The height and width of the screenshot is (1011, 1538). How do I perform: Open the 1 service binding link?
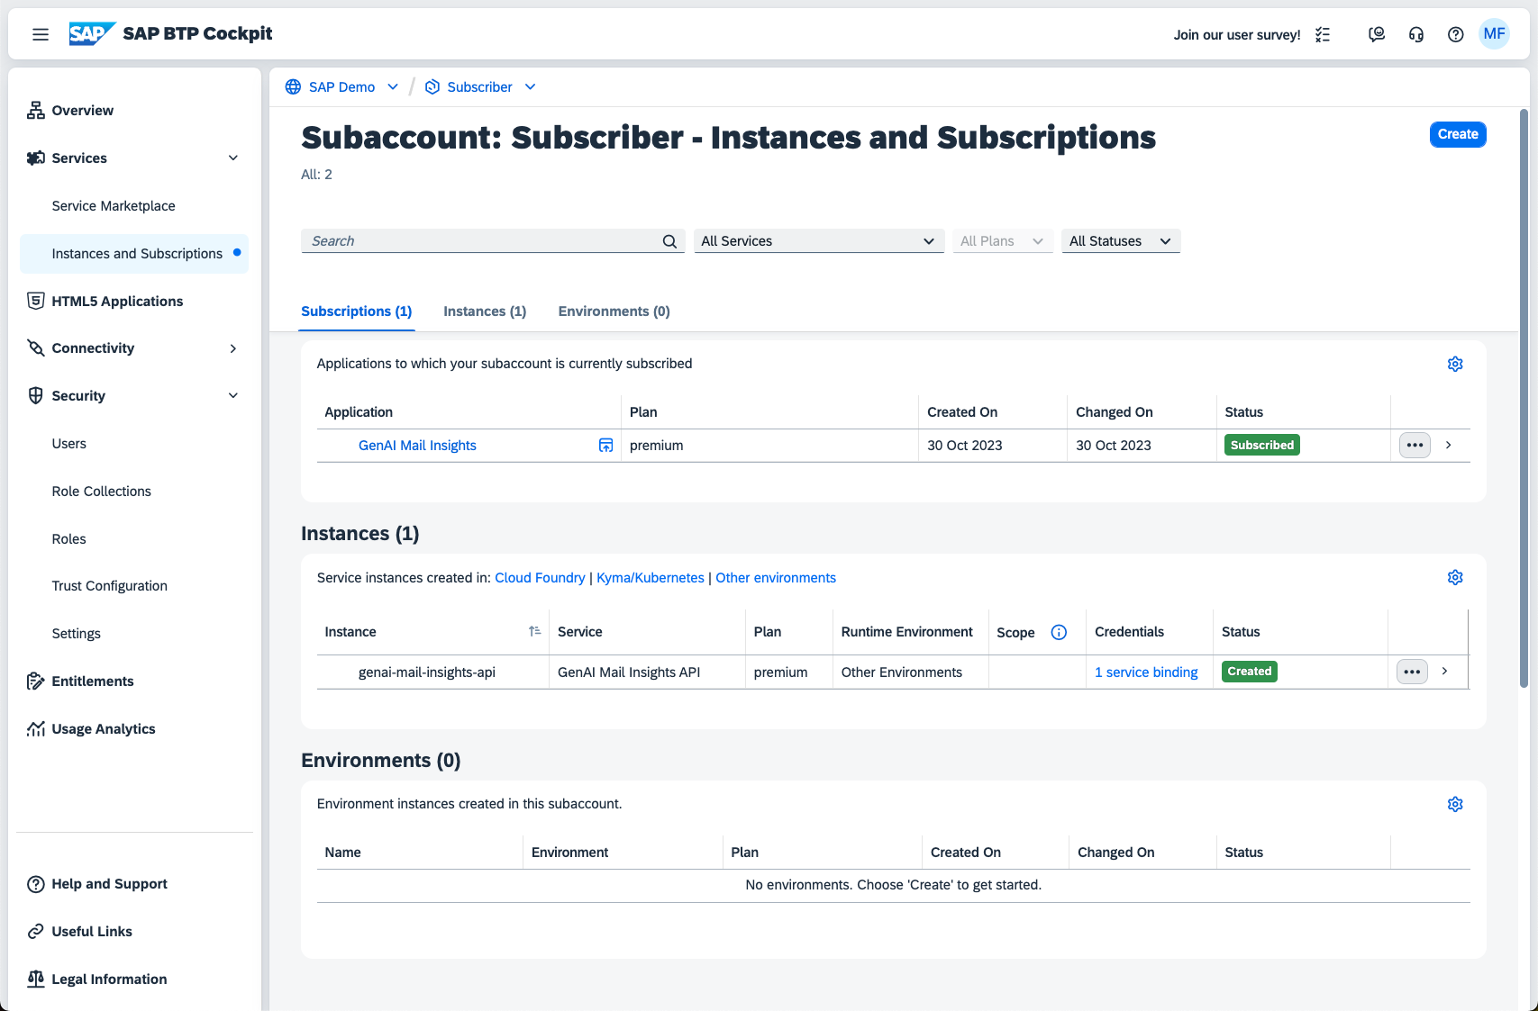pyautogui.click(x=1146, y=672)
